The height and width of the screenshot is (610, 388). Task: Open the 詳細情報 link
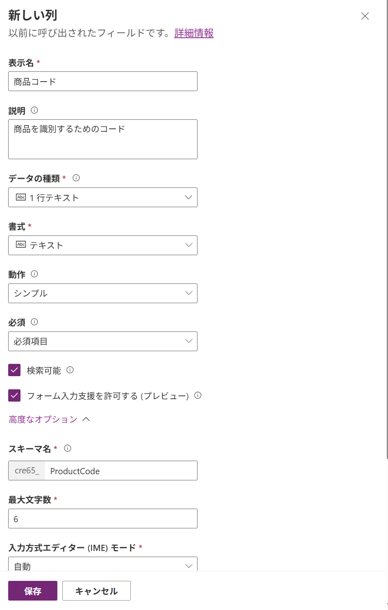(193, 34)
